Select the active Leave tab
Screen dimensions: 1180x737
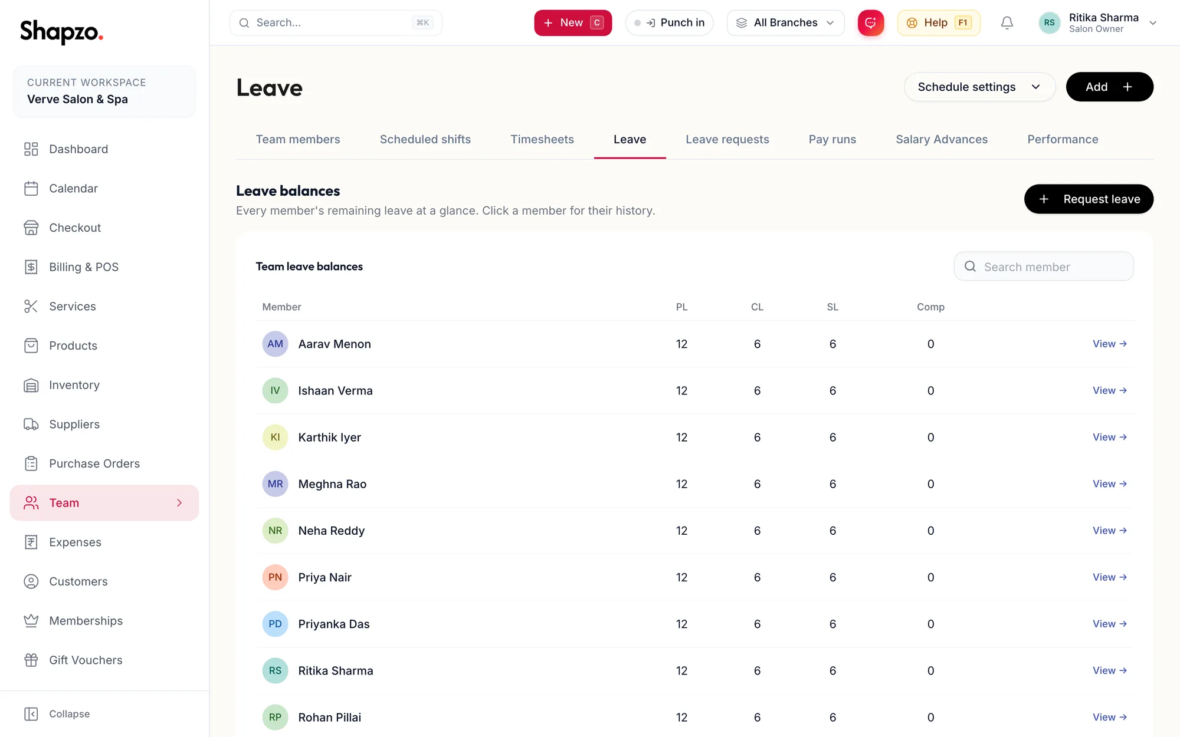coord(630,139)
